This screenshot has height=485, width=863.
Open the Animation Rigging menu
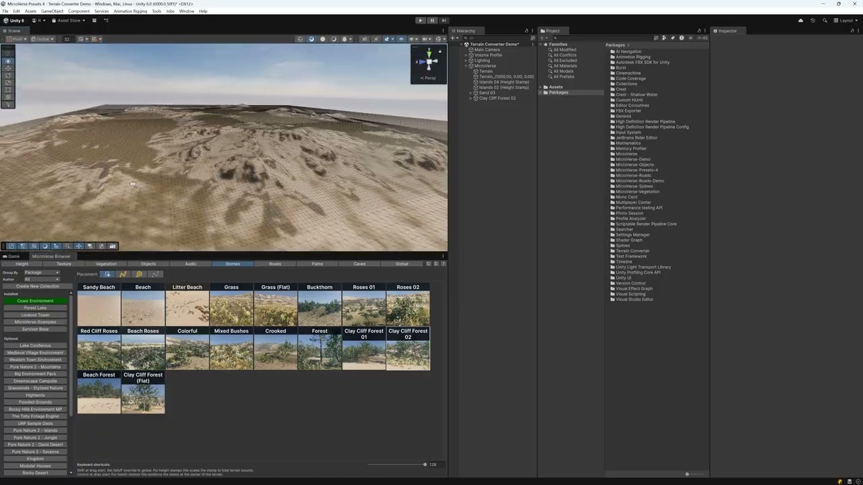tap(131, 11)
